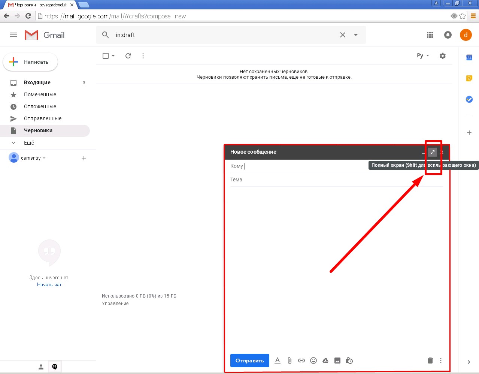Click the Gmail logo
Image resolution: width=479 pixels, height=374 pixels.
point(45,35)
